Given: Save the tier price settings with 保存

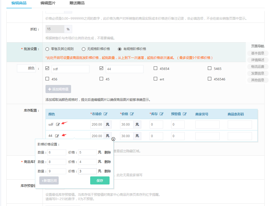Looking at the screenshot, I should point(100,180).
